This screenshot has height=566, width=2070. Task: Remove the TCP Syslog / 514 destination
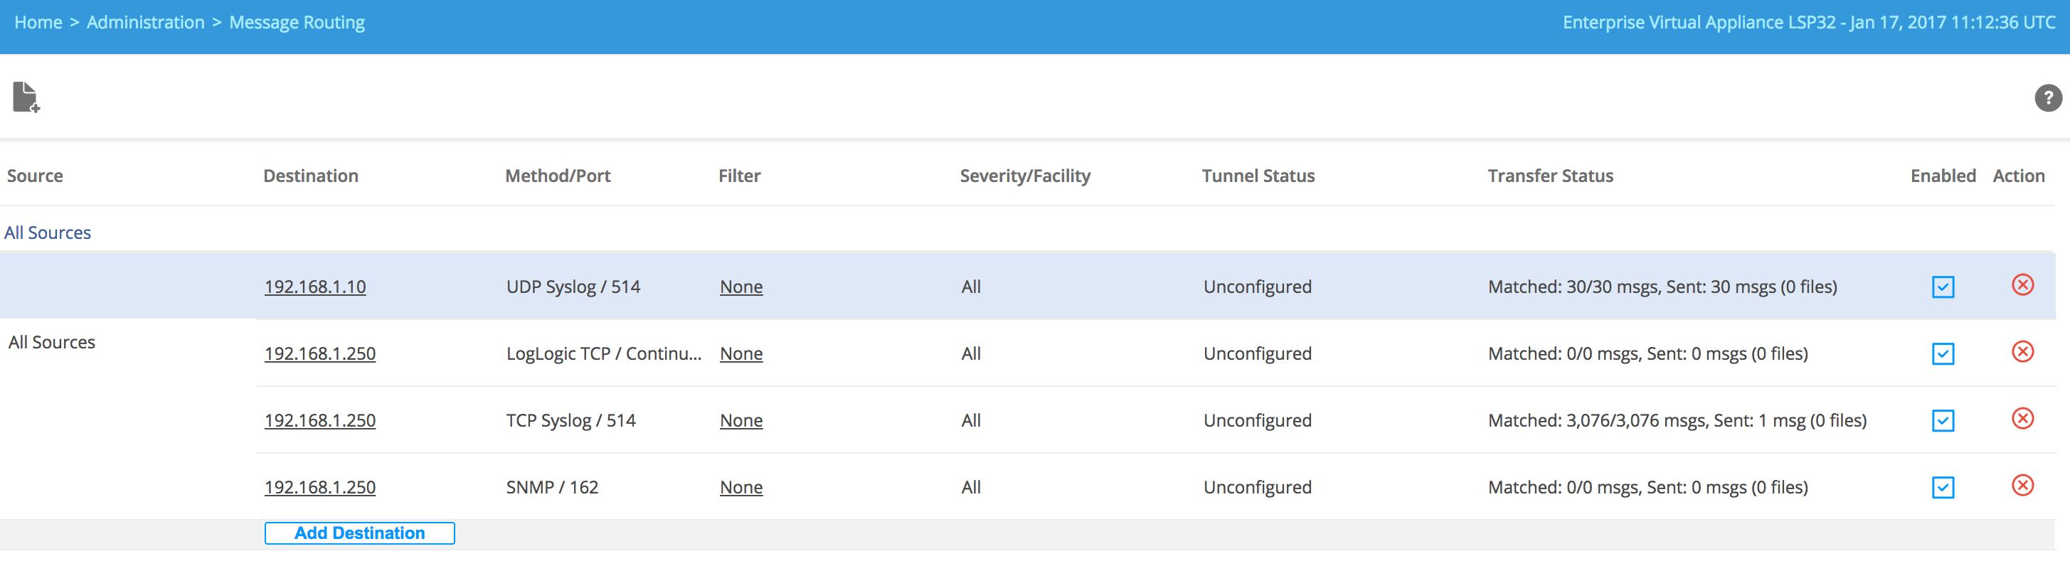[2022, 418]
